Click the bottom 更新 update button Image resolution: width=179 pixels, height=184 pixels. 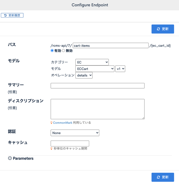coord(163,177)
